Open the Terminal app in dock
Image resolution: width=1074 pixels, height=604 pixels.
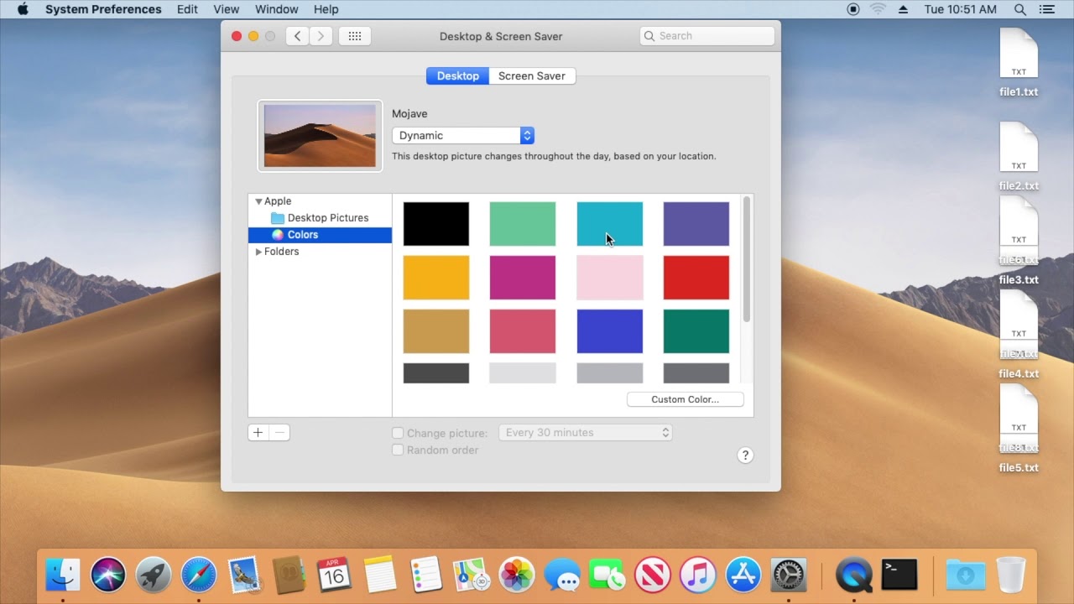(x=899, y=575)
